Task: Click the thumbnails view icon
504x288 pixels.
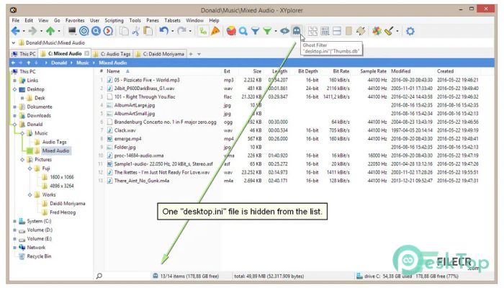Action: click(312, 31)
